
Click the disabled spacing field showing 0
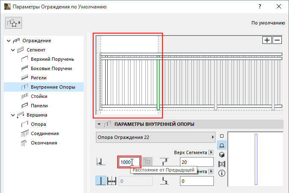(x=136, y=181)
